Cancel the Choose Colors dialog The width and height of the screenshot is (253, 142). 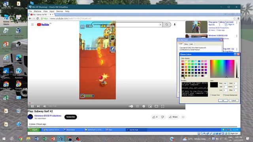(x=234, y=101)
